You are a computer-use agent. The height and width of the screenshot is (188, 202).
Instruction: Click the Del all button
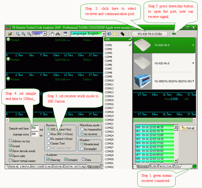[188, 128]
